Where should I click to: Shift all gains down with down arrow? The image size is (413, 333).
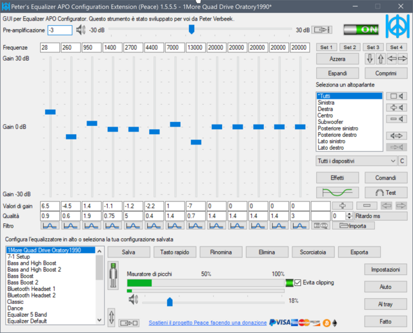[x=370, y=59]
